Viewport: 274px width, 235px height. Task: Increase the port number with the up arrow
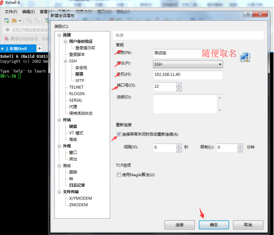[x=179, y=85]
